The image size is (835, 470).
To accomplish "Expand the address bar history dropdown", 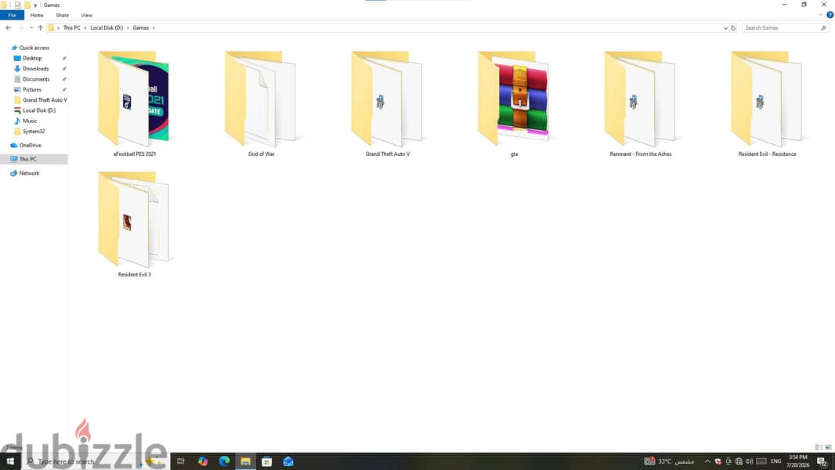I will [x=725, y=27].
